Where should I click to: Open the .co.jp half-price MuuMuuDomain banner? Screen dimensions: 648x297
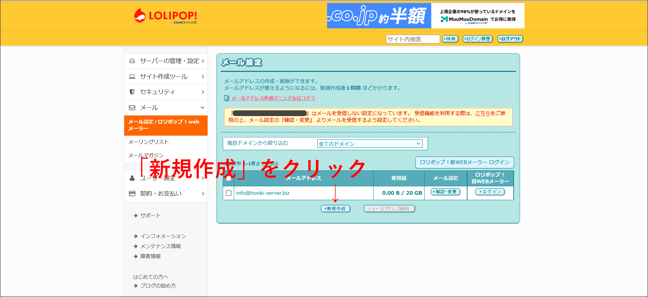[426, 16]
